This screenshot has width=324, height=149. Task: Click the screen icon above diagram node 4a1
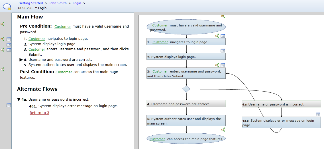[x=318, y=114]
